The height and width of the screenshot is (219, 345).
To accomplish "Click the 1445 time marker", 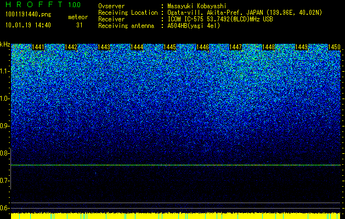I will coord(170,47).
